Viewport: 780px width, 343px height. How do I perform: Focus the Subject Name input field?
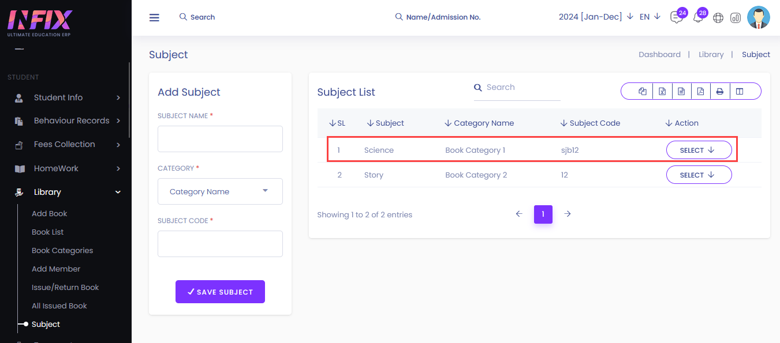click(x=220, y=139)
